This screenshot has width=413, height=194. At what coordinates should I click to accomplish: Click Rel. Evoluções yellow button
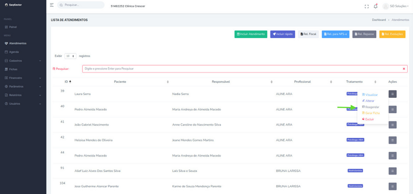(392, 34)
